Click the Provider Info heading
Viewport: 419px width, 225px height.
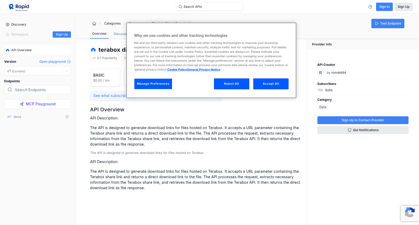322,44
